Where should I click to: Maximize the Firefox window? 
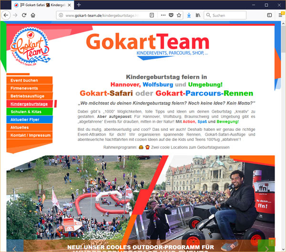(x=266, y=5)
